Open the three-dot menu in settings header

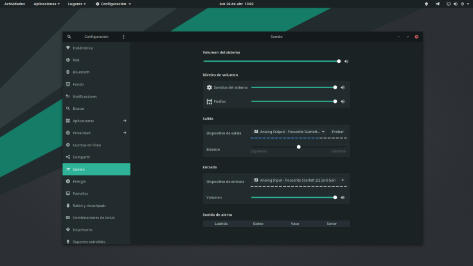click(123, 37)
